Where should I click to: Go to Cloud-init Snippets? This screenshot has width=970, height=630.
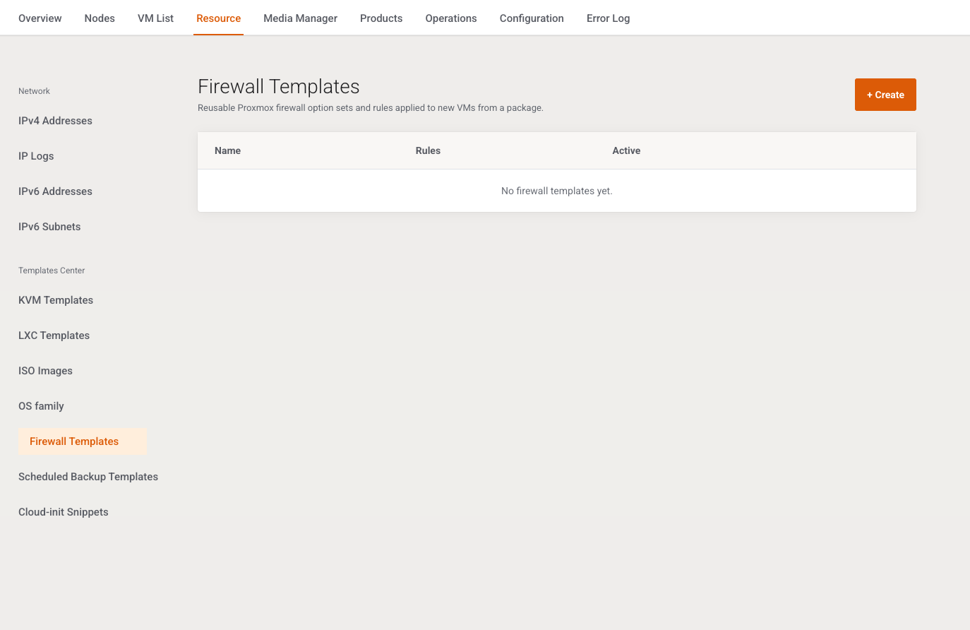coord(64,512)
